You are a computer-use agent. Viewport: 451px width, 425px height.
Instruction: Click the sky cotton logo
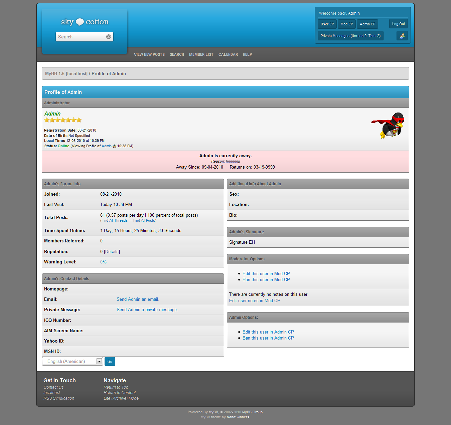pyautogui.click(x=85, y=22)
